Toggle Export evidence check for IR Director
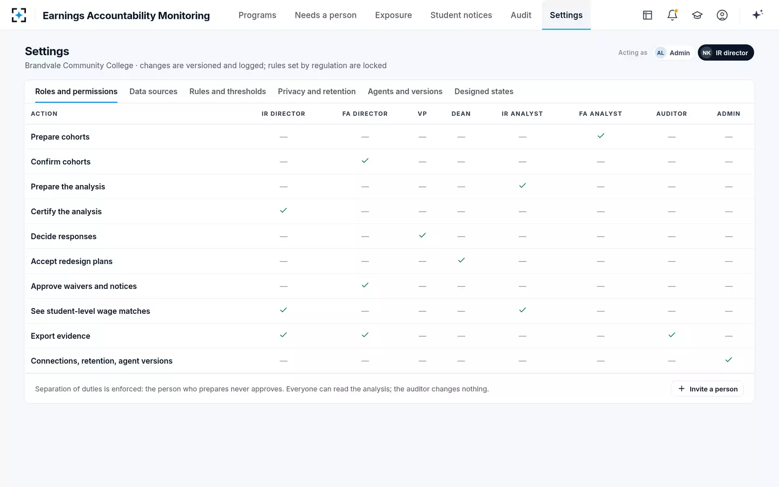 (x=283, y=335)
